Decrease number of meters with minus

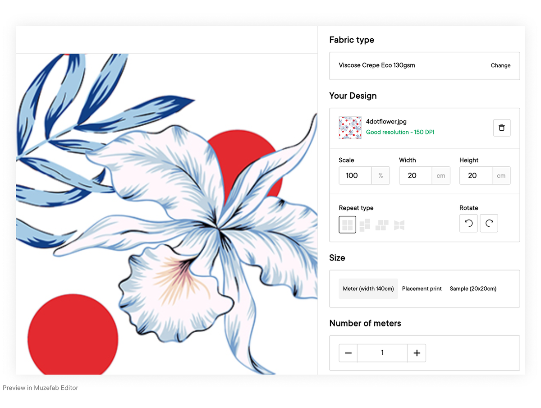point(348,353)
